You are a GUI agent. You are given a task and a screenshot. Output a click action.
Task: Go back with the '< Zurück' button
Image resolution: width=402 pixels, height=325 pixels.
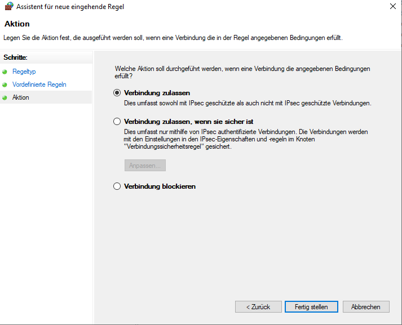coord(258,307)
